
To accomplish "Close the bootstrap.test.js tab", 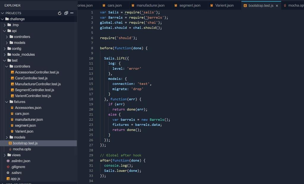I will 277,5.
